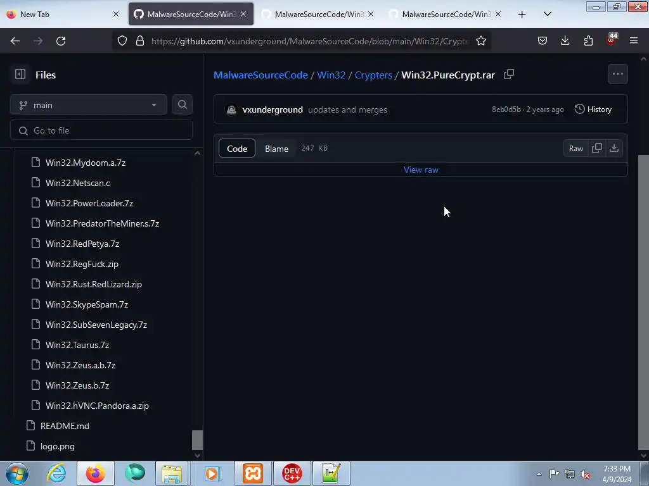The image size is (649, 486).
Task: View file History
Action: pyautogui.click(x=593, y=109)
